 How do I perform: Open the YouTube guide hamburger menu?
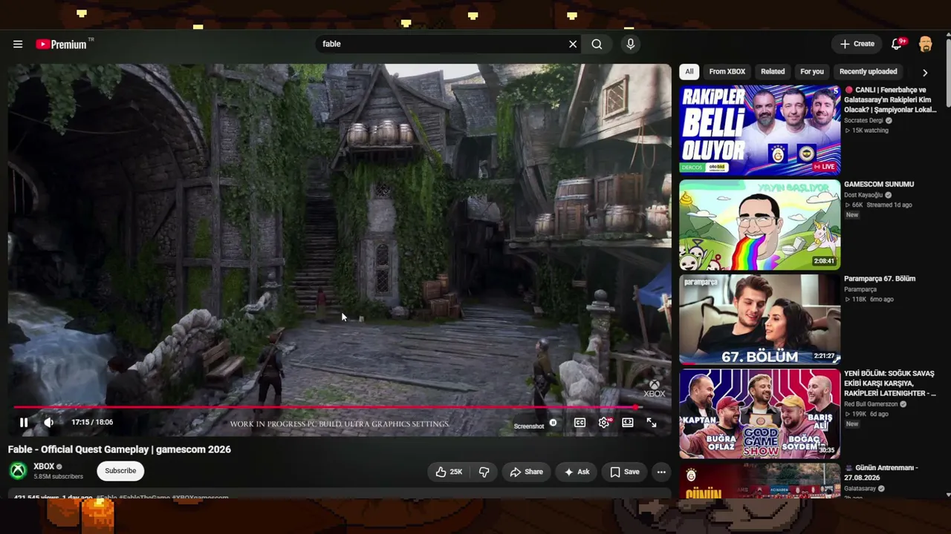tap(18, 44)
